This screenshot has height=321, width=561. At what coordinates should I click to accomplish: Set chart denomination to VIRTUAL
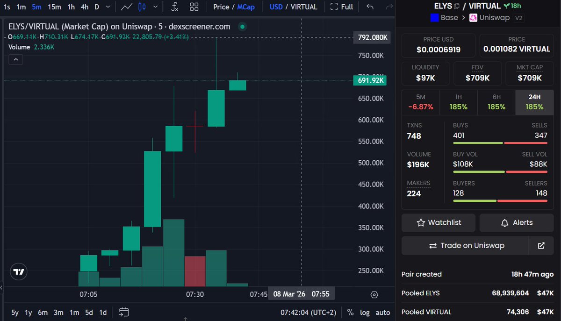304,7
